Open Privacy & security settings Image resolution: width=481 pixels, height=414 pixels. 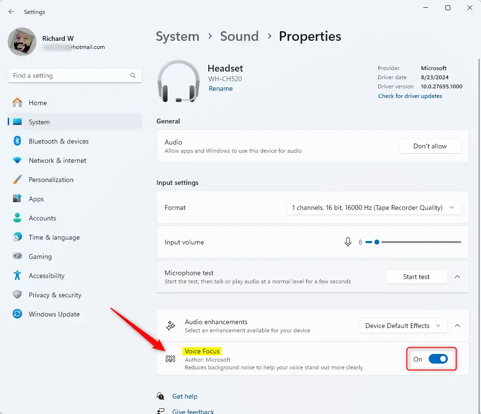tap(54, 295)
